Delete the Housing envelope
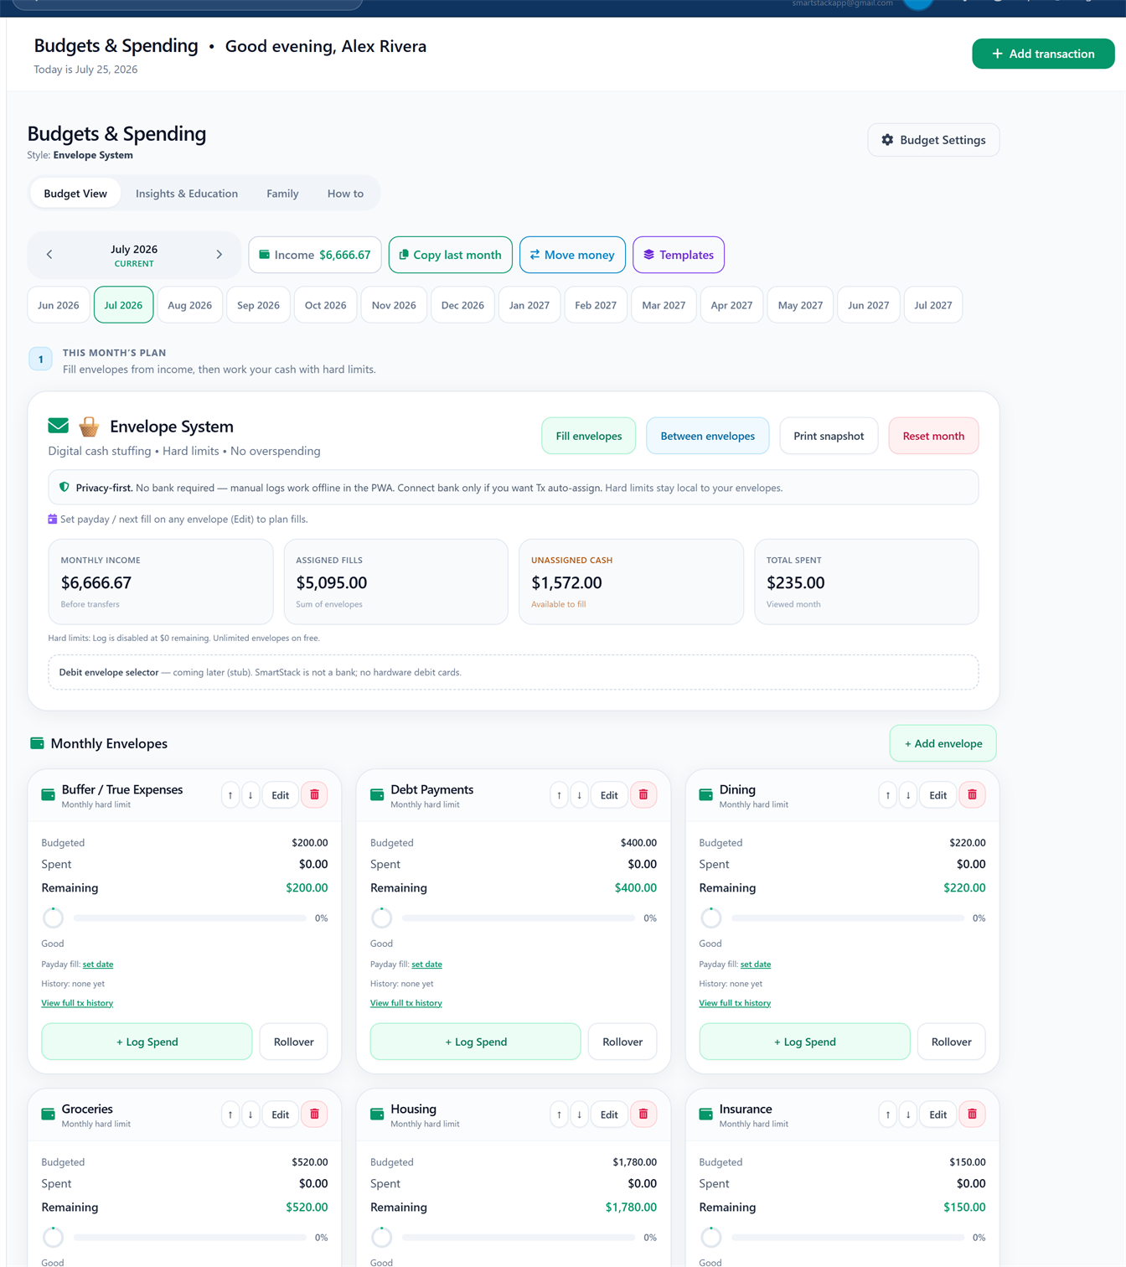The width and height of the screenshot is (1126, 1267). point(643,1114)
